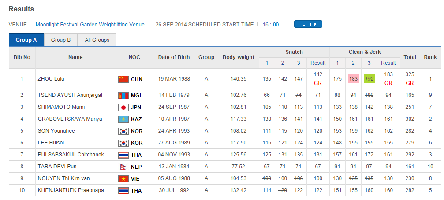444x200 pixels.
Task: Click the Nepal flag icon
Action: click(x=122, y=167)
